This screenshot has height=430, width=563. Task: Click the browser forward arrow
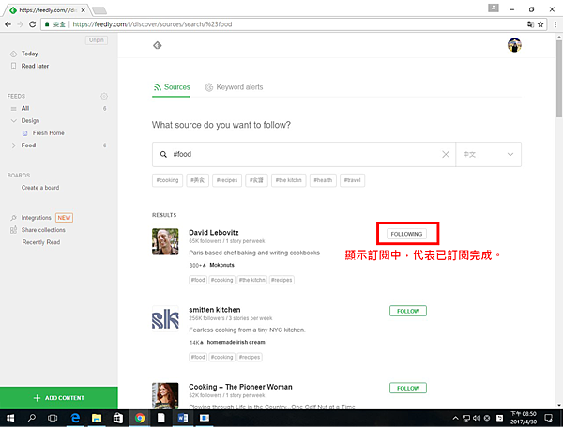point(20,24)
